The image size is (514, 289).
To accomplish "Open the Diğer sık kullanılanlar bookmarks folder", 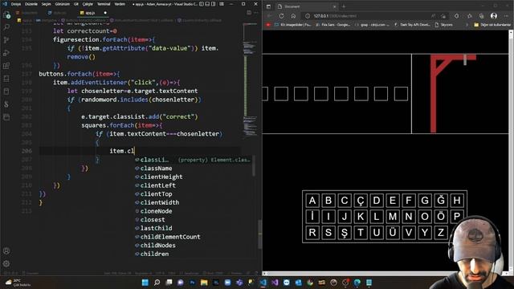I will click(492, 25).
